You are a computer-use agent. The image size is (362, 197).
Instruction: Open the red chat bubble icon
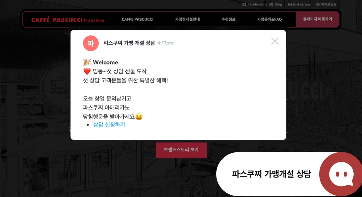coord(341,174)
